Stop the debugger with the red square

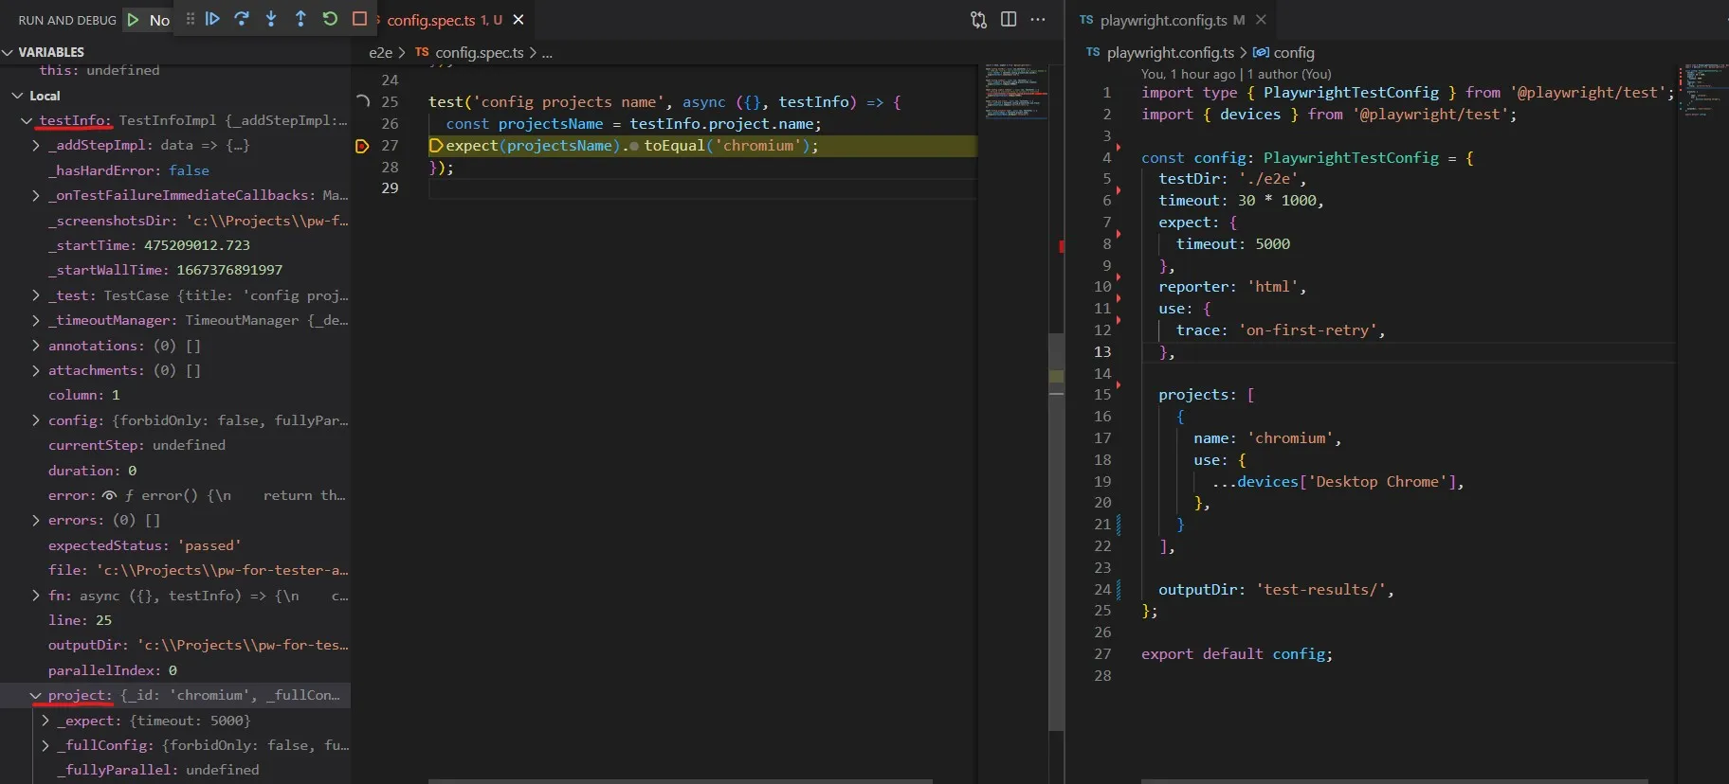(359, 19)
